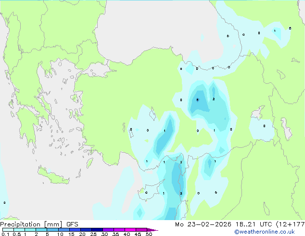Click the 0.1 to 0.5 mm legend swatch
Image resolution: width=305 pixels, height=236 pixels.
(x=8, y=230)
